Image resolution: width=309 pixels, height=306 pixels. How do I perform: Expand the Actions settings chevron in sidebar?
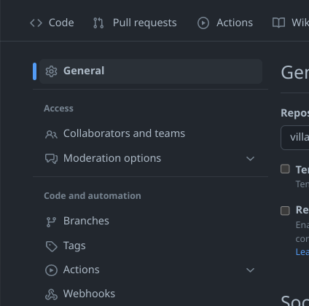pyautogui.click(x=250, y=270)
